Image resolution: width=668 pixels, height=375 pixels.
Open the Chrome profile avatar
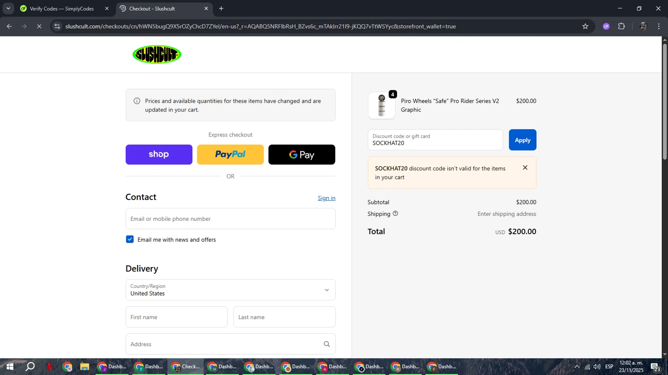[x=643, y=26]
